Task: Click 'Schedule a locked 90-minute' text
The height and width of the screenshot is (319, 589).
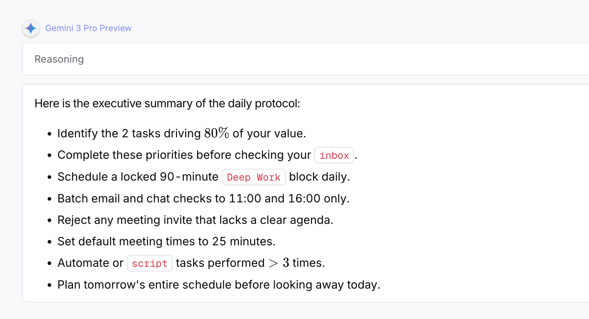Action: tap(138, 177)
